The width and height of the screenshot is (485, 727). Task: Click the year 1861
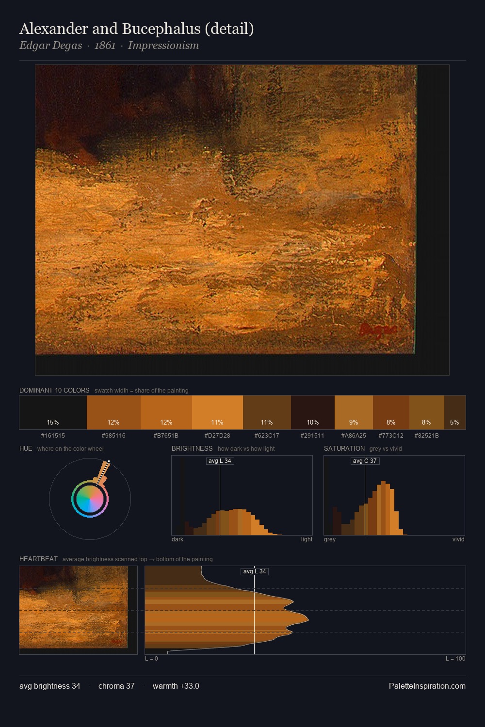pos(105,46)
